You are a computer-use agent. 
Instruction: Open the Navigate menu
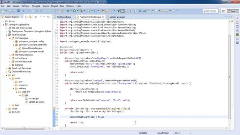(x=36, y=6)
